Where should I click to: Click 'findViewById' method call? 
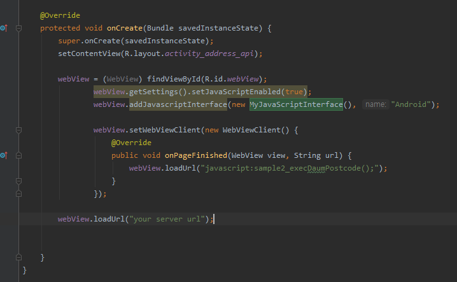174,79
